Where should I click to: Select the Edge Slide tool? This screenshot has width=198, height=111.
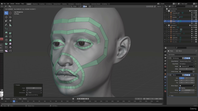tap(6, 47)
